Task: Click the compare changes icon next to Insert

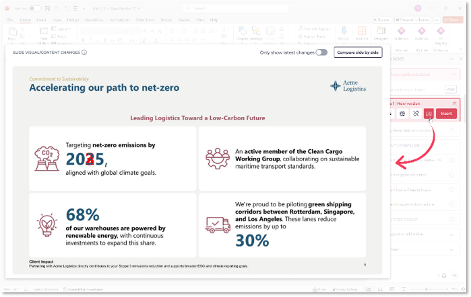Action: point(429,114)
